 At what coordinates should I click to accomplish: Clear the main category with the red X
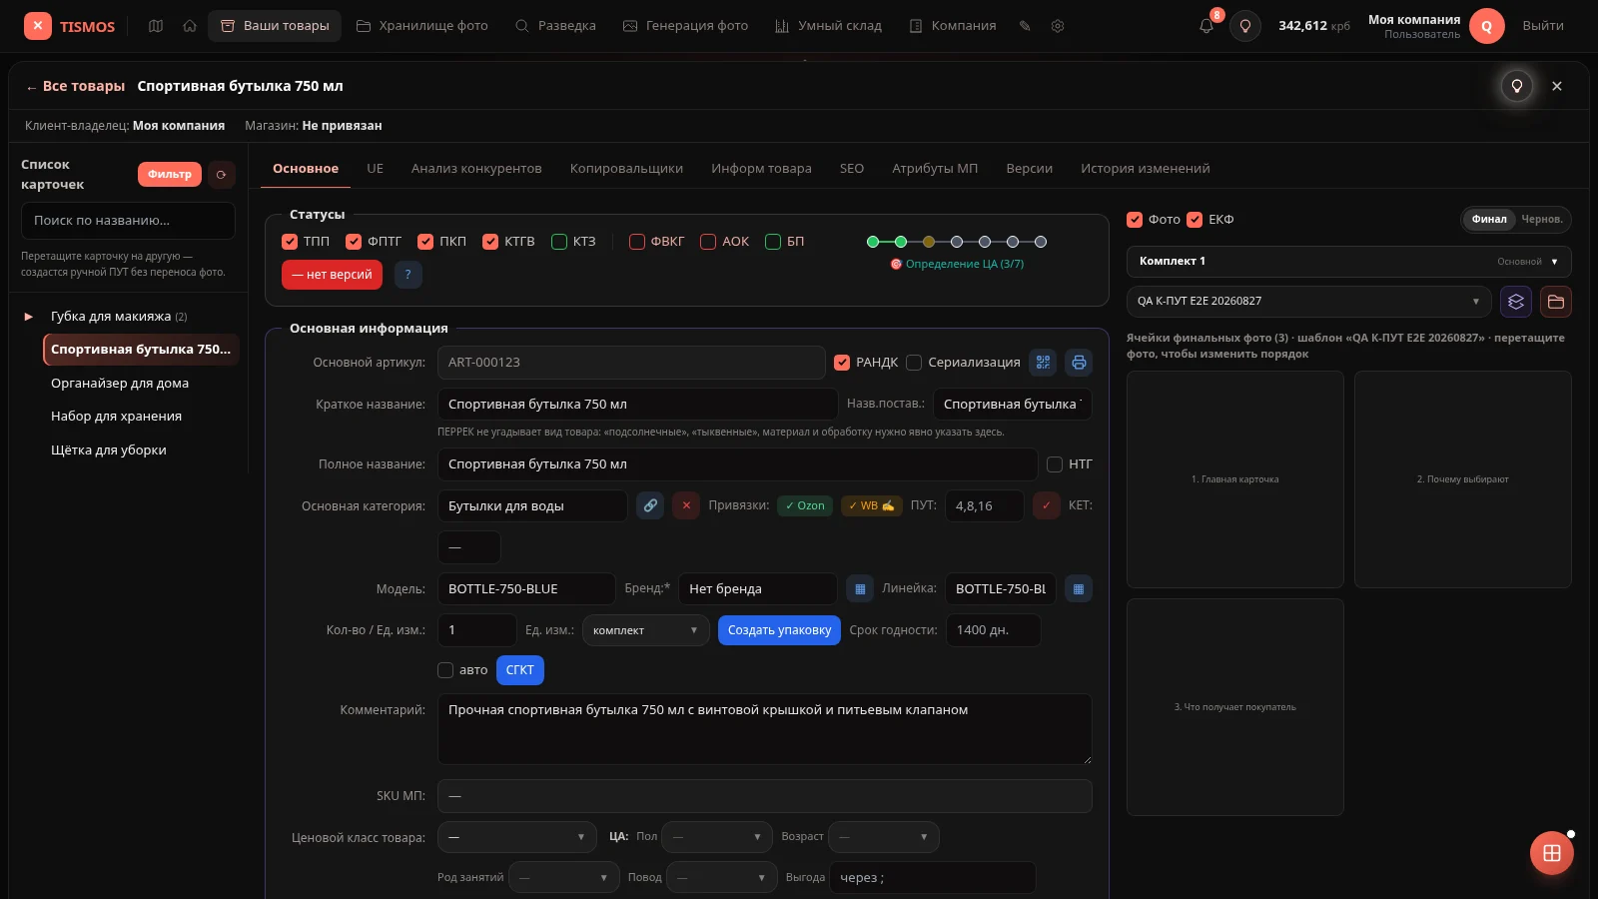[x=686, y=505]
